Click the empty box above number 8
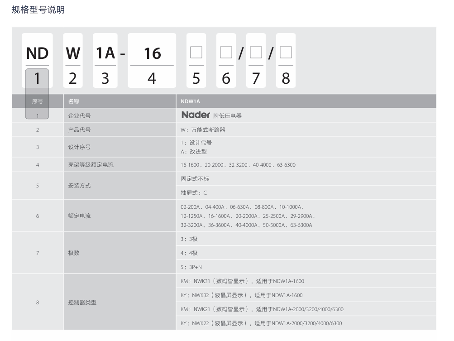Screen dimensions: 454x341 coord(286,53)
